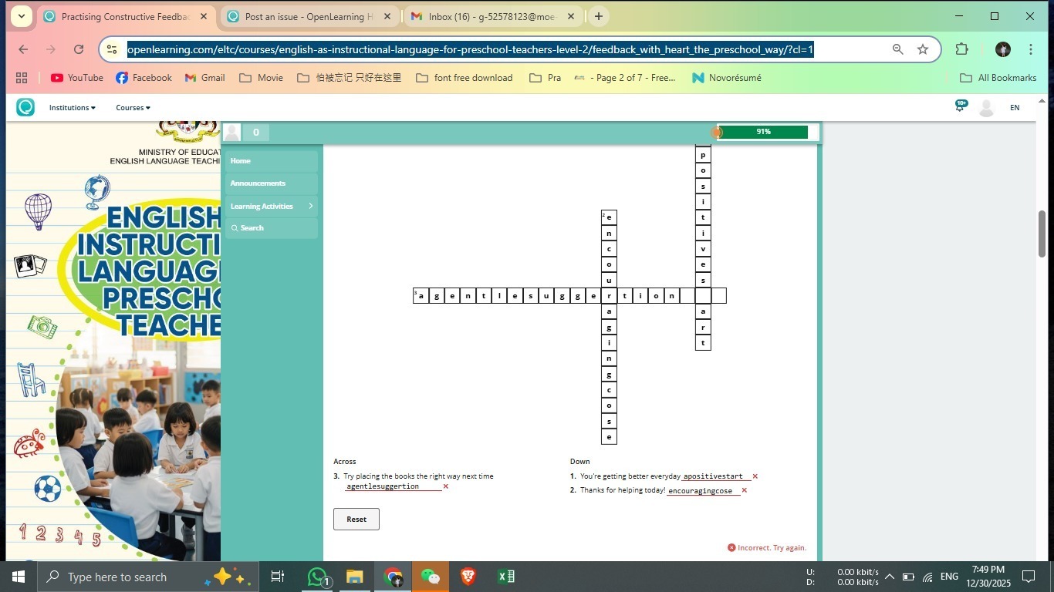Image resolution: width=1054 pixels, height=592 pixels.
Task: Click the ENG input language indicator
Action: [x=949, y=577]
